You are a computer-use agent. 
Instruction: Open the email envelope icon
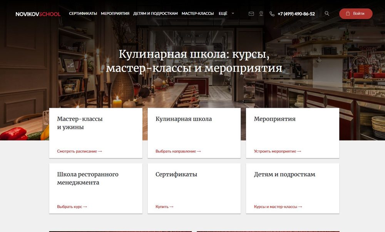pyautogui.click(x=251, y=14)
